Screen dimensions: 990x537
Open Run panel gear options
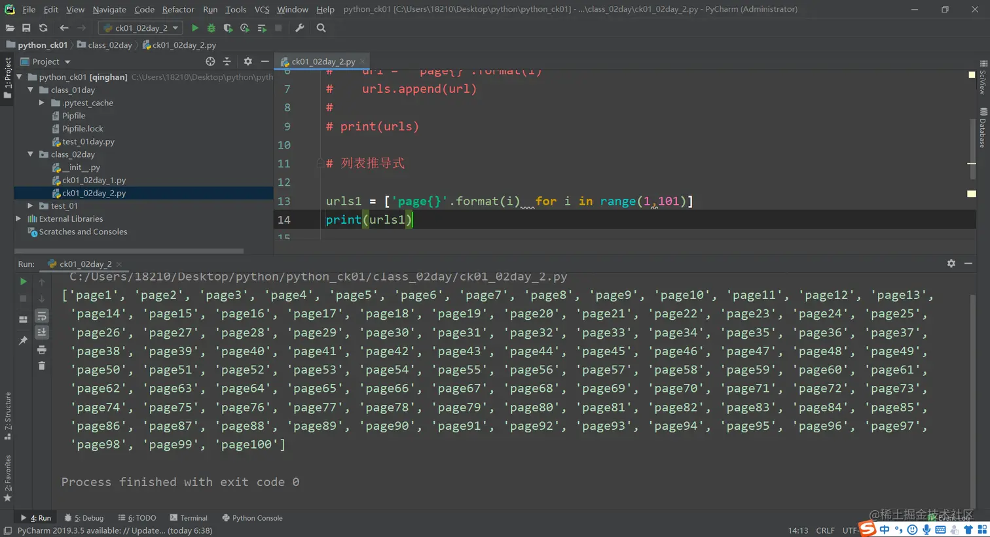click(951, 264)
